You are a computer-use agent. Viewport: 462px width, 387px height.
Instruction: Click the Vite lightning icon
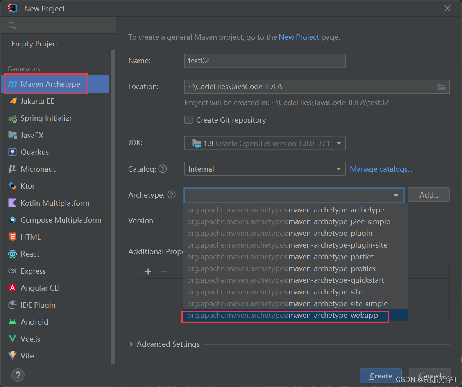(13, 356)
